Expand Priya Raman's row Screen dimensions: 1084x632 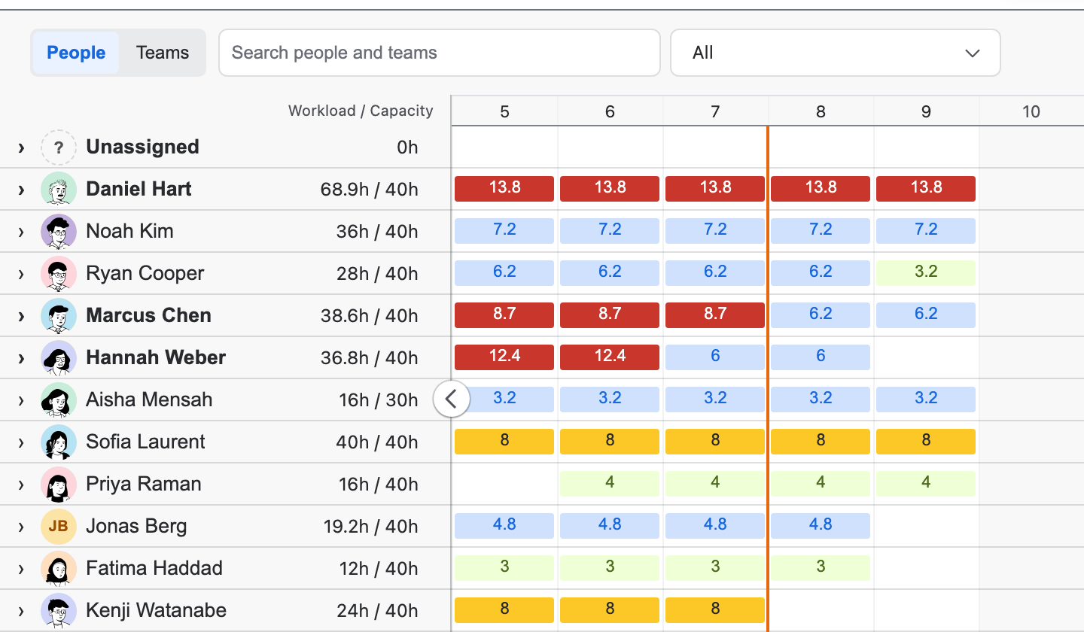(21, 485)
